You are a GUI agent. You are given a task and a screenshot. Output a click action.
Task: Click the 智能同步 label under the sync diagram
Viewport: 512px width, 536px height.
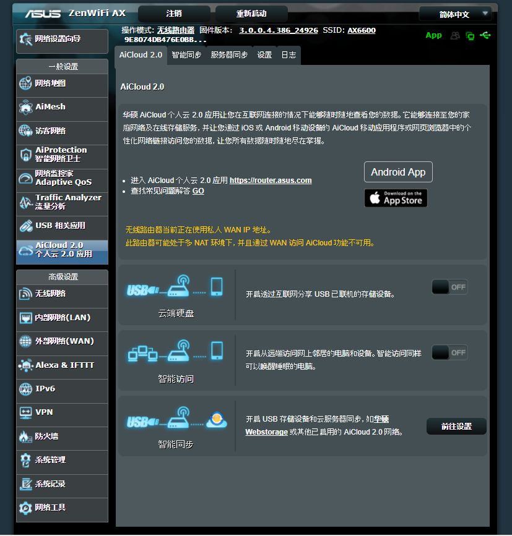(176, 445)
